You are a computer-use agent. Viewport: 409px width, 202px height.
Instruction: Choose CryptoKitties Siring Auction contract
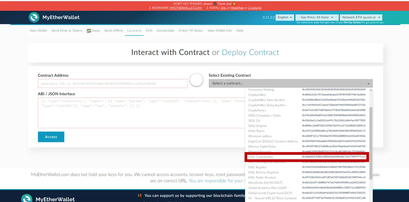point(307,105)
